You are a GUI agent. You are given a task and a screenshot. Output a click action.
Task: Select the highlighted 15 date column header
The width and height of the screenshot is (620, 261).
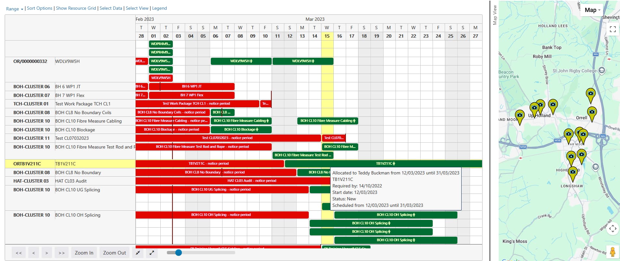327,36
